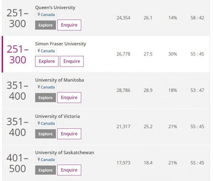
Task: Click the location pin icon for University of Victoria
Action: [39, 123]
